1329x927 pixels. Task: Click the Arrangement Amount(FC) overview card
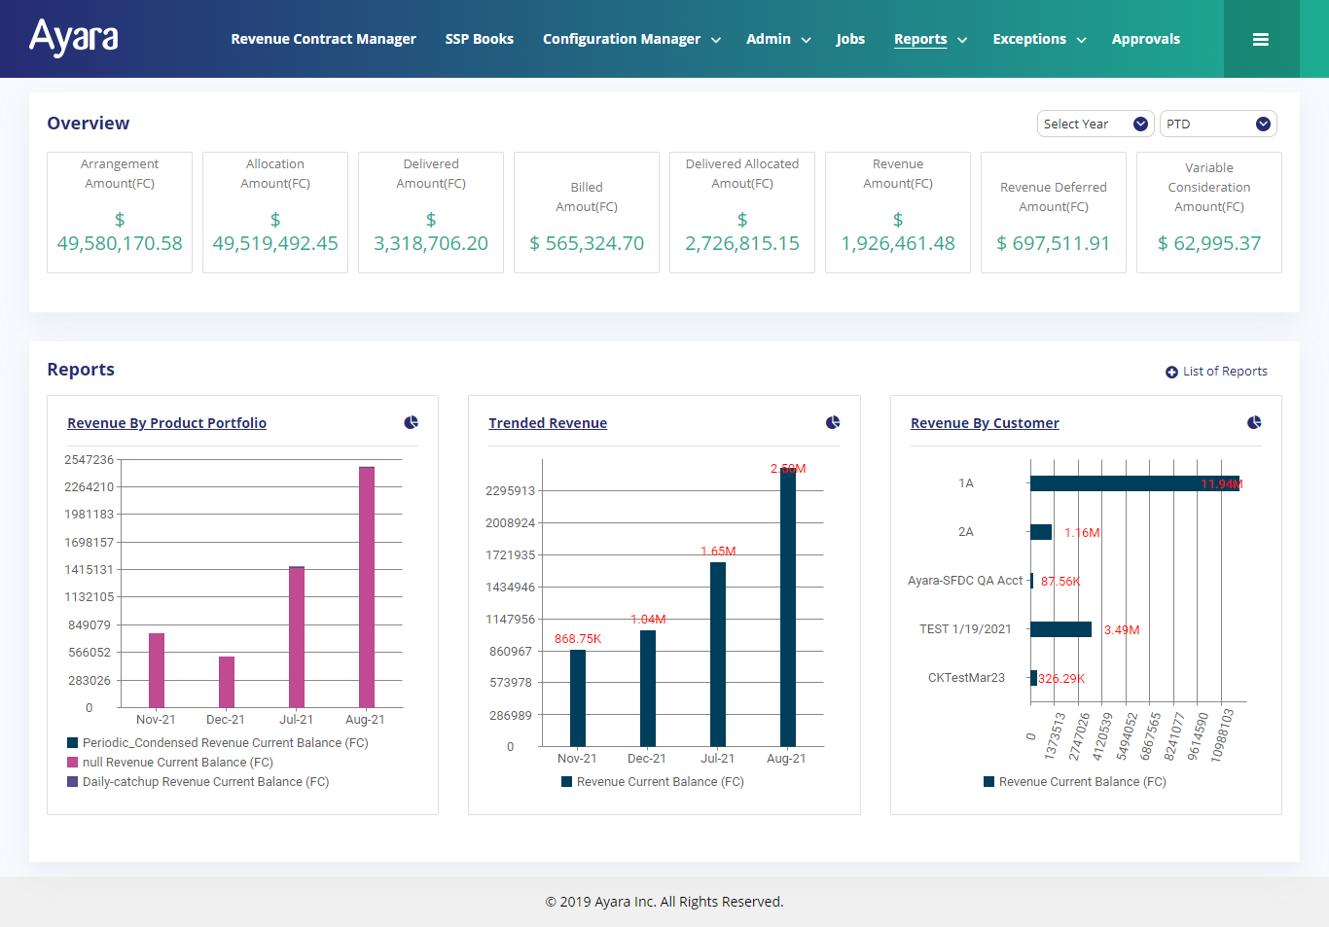[x=120, y=212]
